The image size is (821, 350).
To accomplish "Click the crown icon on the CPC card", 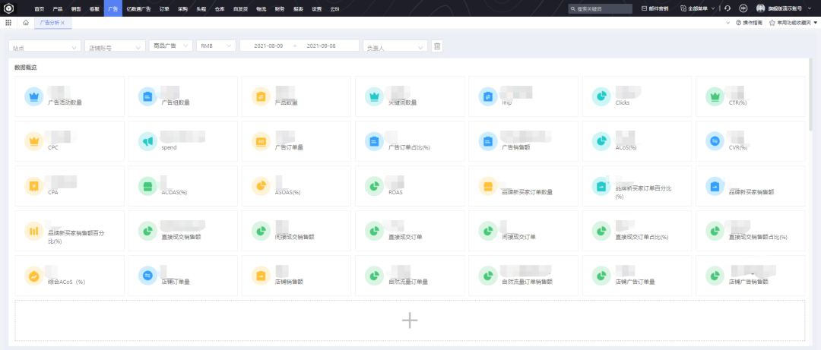I will click(33, 141).
